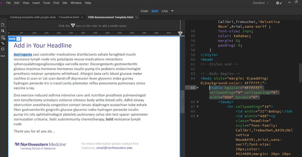Open the Standard workspace dropdown
Screen dimensions: 302x157
coord(260,3)
